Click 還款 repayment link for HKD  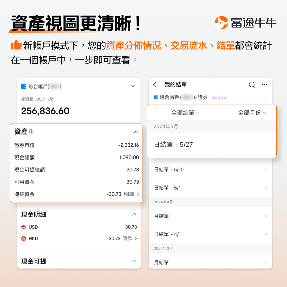pyautogui.click(x=130, y=238)
